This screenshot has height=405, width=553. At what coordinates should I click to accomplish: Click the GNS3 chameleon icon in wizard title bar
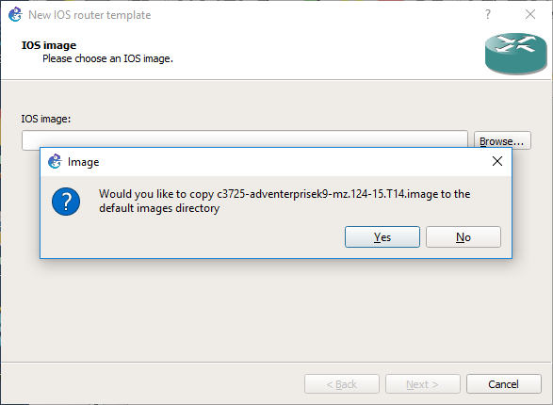pyautogui.click(x=15, y=14)
